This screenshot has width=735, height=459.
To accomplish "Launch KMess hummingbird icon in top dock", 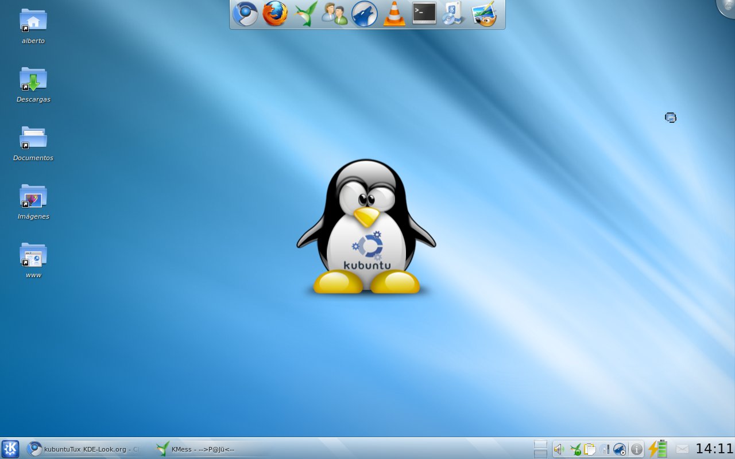I will pos(305,14).
